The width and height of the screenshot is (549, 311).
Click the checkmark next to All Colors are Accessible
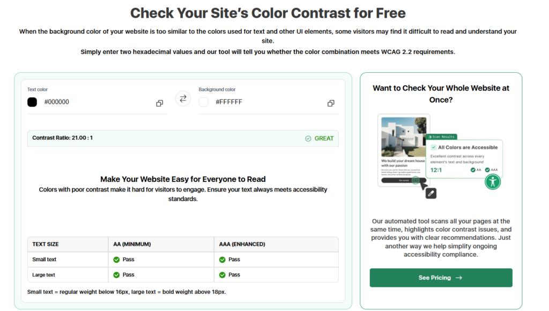pos(433,147)
